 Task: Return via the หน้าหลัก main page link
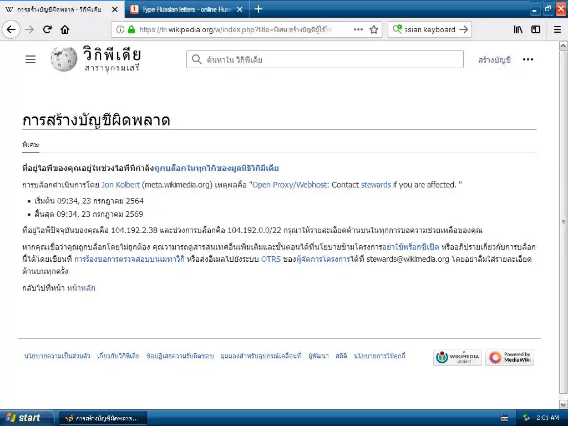point(81,288)
